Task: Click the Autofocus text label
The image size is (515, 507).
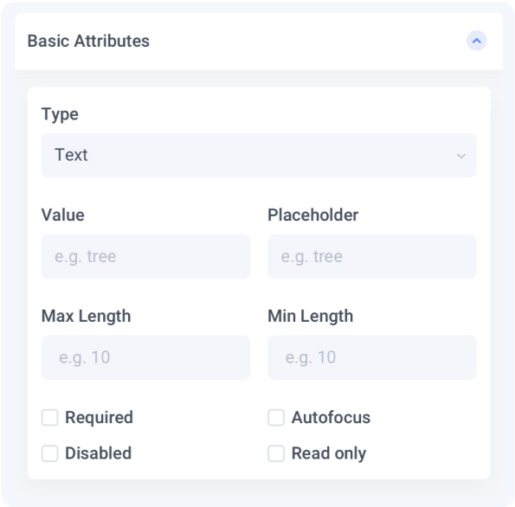Action: (x=331, y=418)
